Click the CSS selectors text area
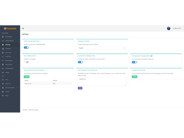 pyautogui.click(x=102, y=82)
